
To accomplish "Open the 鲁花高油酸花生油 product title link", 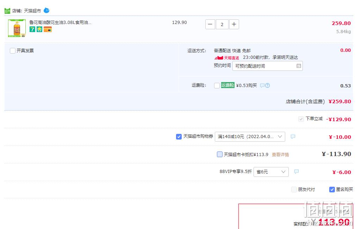I will pos(60,23).
